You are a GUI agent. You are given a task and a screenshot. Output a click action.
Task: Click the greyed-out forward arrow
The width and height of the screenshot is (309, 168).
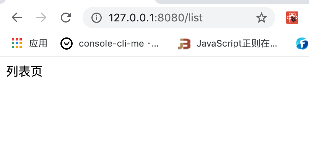coord(41,18)
